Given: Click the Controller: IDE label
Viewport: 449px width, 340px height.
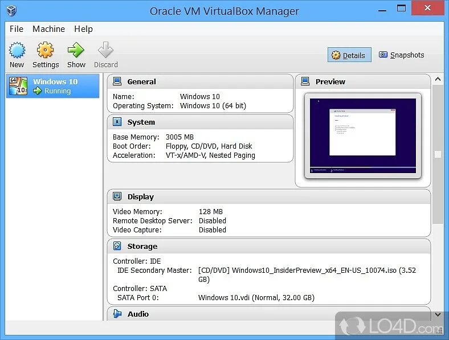Looking at the screenshot, I should [137, 261].
